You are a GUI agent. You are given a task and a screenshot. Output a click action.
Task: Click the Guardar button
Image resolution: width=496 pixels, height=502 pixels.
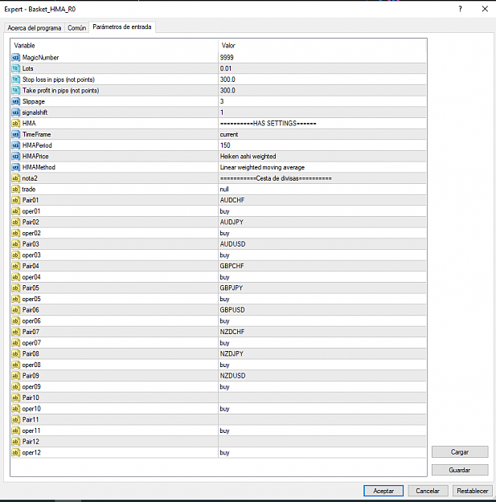[x=460, y=470]
